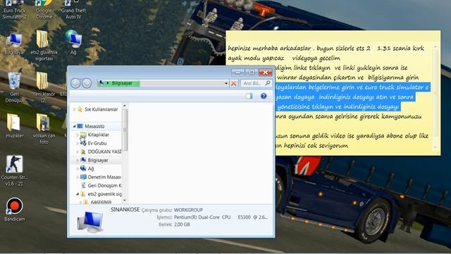Expand the Ev Grubu tree node
The width and height of the screenshot is (451, 254).
click(78, 143)
